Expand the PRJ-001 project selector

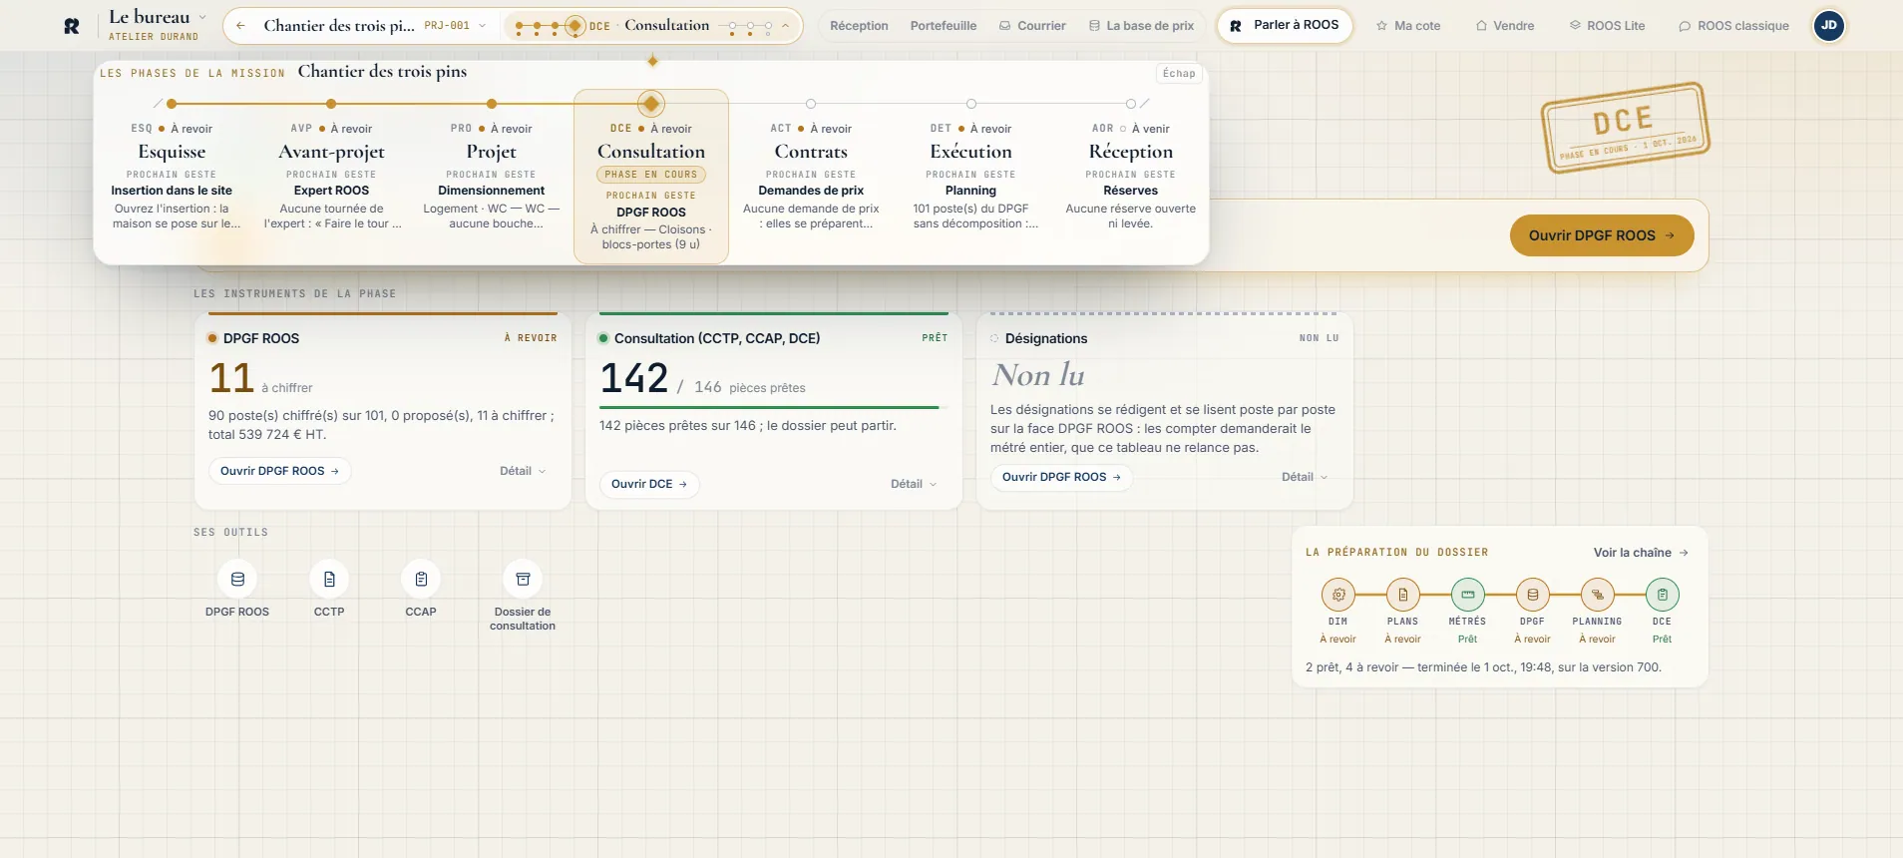[x=456, y=26]
